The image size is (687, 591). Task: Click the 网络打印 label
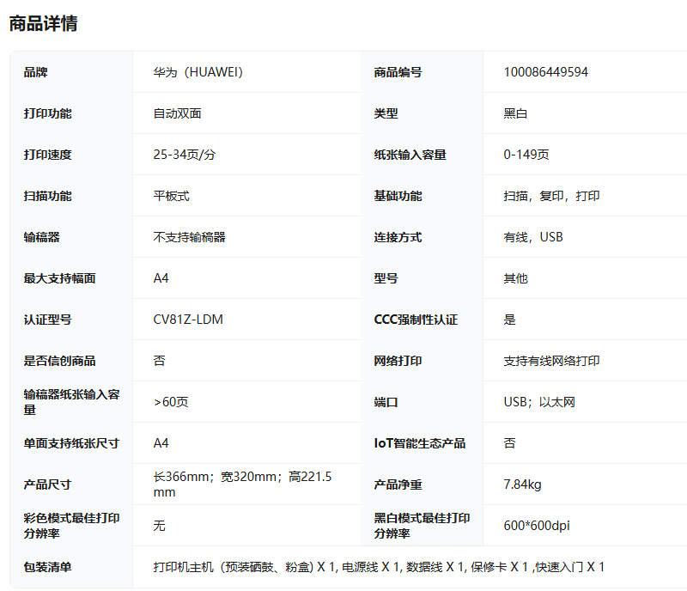[398, 361]
